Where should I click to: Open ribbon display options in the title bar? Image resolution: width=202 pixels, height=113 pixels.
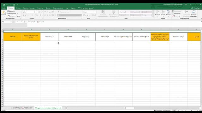pyautogui.click(x=186, y=5)
